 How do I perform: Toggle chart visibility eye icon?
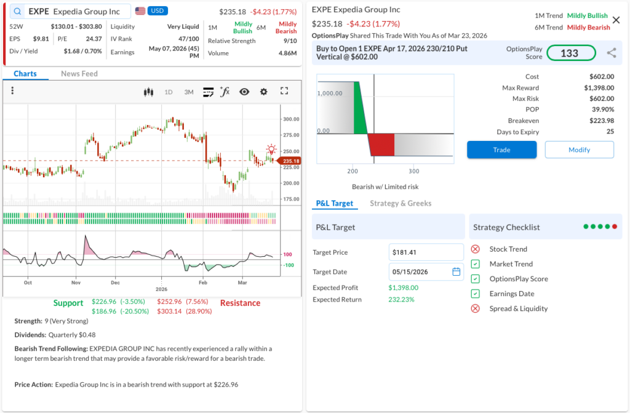tap(244, 92)
